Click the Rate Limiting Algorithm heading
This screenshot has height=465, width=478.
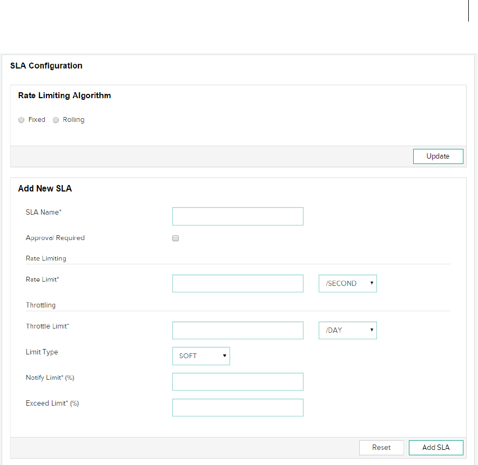coord(64,95)
